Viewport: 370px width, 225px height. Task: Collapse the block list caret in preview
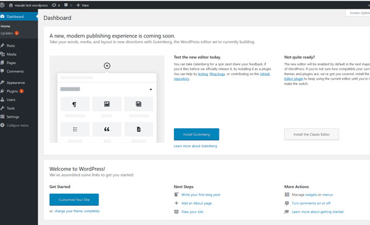(151, 89)
